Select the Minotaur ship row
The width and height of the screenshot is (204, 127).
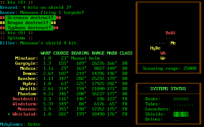click(x=26, y=58)
